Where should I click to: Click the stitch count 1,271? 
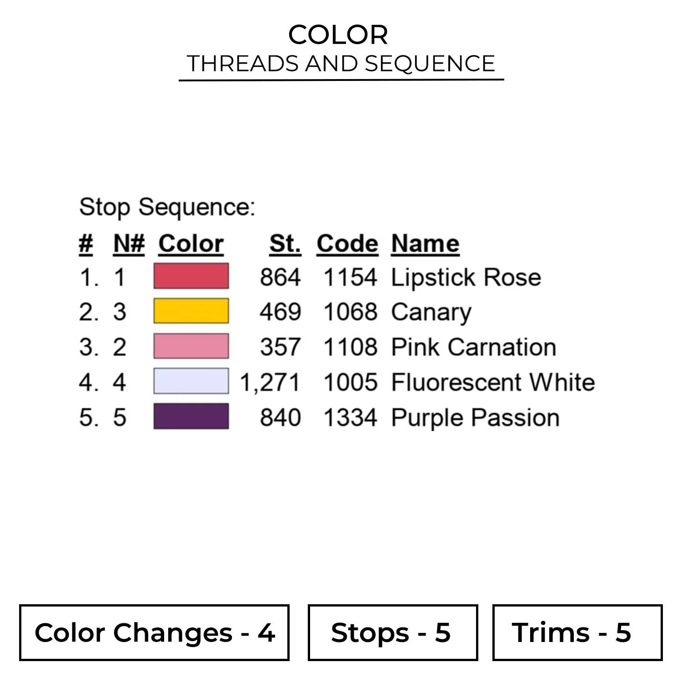tap(270, 382)
